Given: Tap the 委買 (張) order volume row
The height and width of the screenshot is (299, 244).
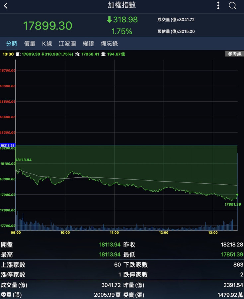Looking at the screenshot, I should pyautogui.click(x=61, y=295).
